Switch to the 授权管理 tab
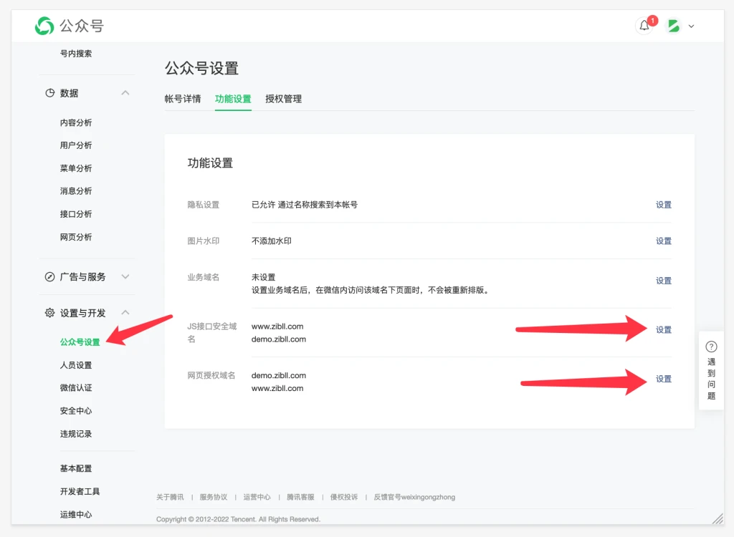 [x=283, y=99]
